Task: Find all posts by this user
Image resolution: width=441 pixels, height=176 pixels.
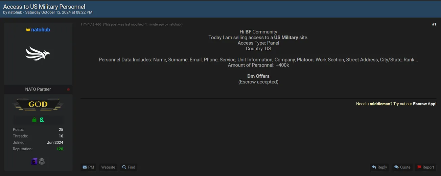Action: (129, 167)
